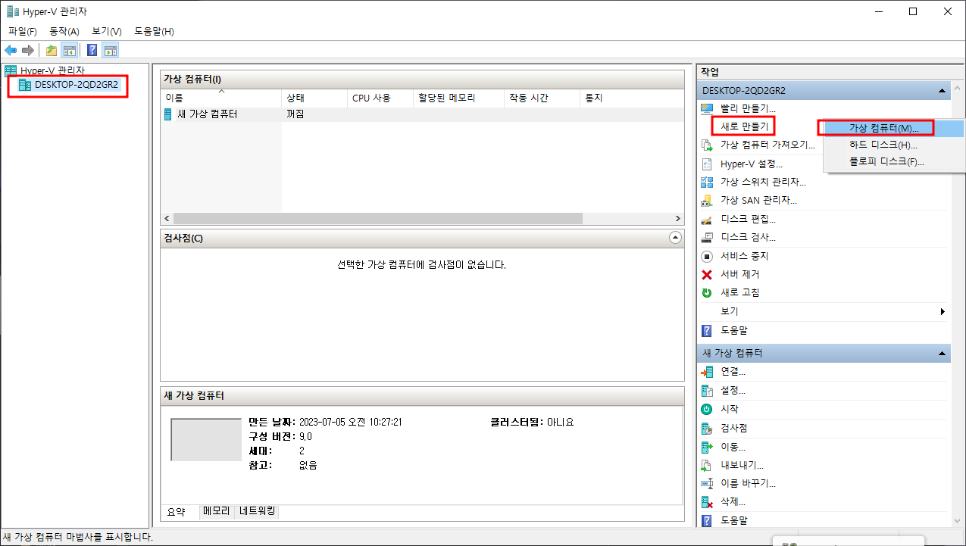The width and height of the screenshot is (966, 546).
Task: Click 삭제... delete action
Action: [733, 502]
